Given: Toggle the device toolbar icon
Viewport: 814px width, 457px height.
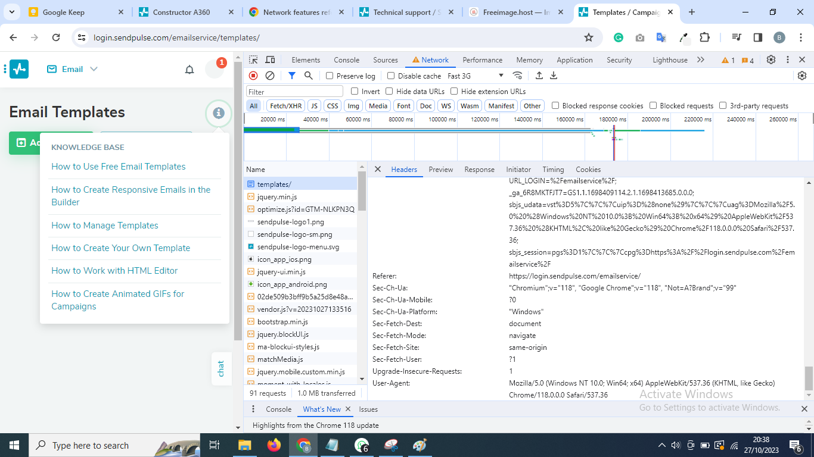Looking at the screenshot, I should pyautogui.click(x=270, y=60).
